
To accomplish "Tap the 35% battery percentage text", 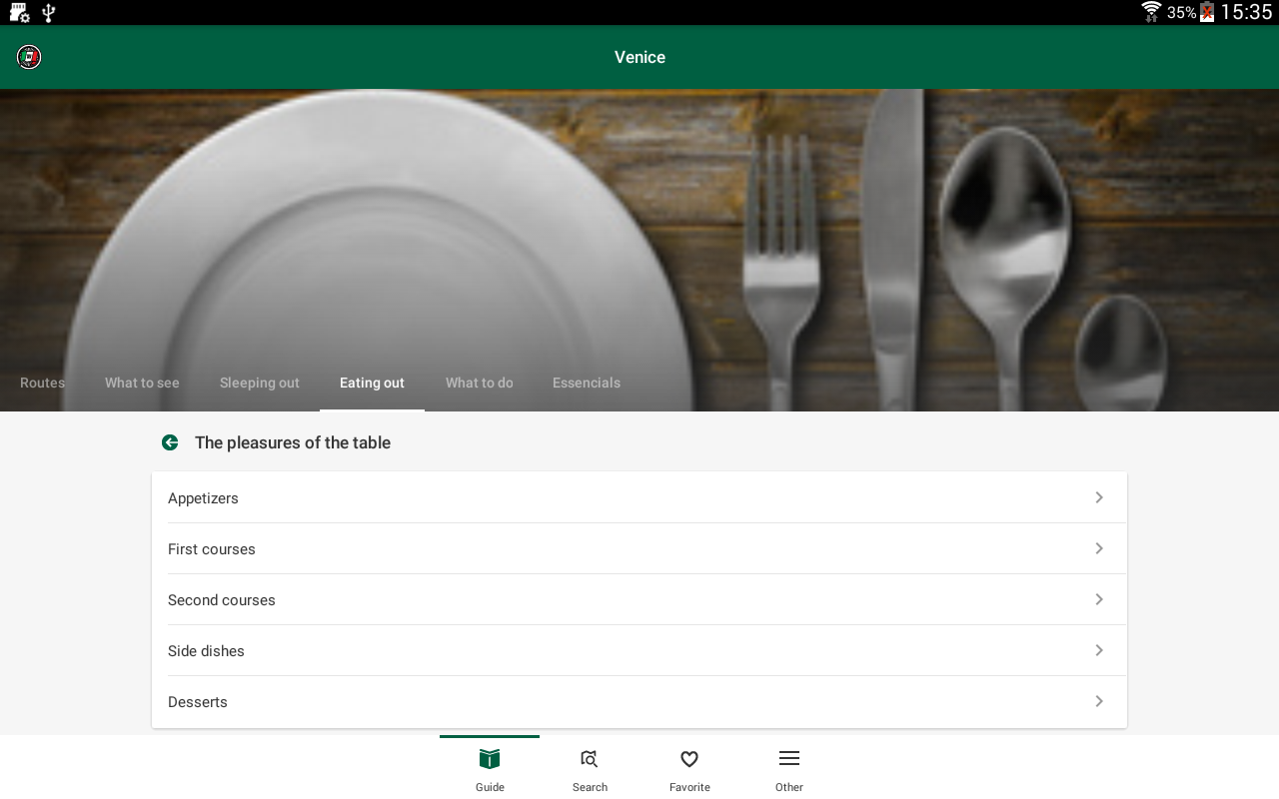I will (1182, 13).
